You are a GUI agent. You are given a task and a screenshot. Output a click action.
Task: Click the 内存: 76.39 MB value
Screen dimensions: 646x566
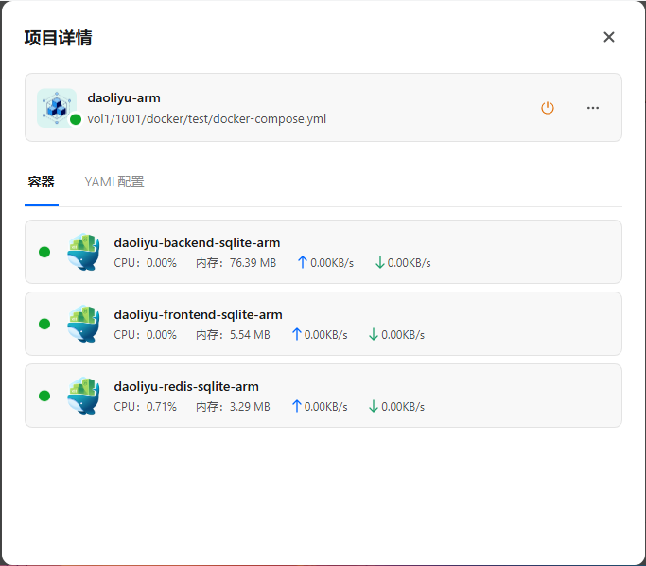[x=236, y=262]
